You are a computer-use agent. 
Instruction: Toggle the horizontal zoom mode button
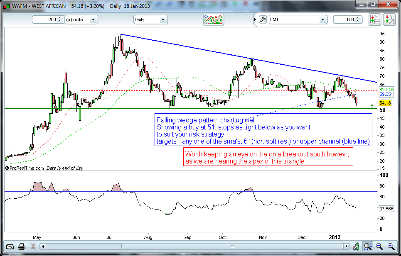[x=368, y=246]
